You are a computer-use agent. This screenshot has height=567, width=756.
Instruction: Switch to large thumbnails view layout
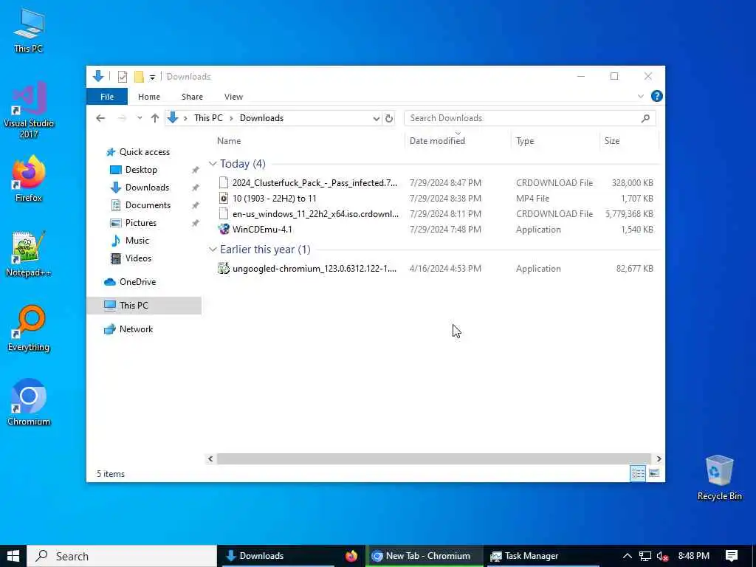654,473
